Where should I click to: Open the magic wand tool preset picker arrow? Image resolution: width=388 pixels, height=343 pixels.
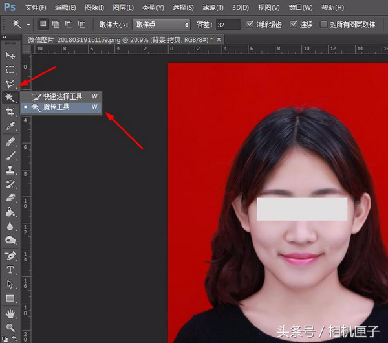[x=28, y=25]
